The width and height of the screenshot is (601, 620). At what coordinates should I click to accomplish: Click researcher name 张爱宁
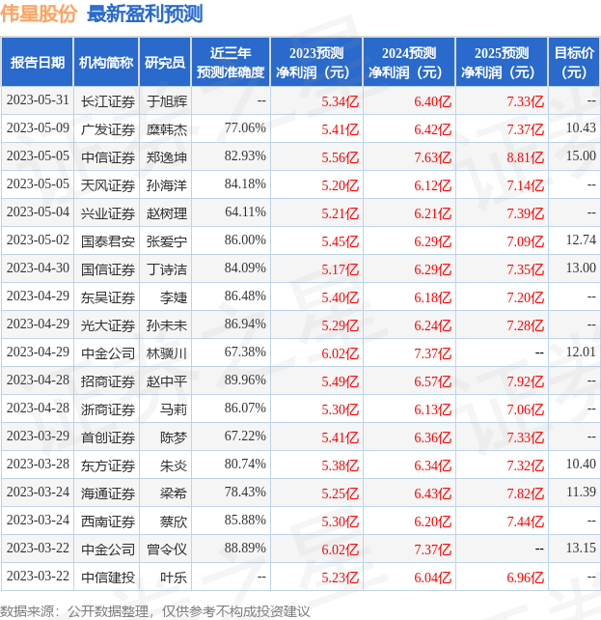pos(166,242)
